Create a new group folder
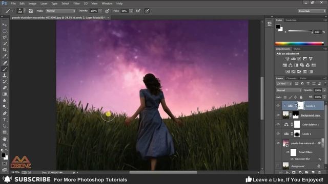 click(306, 172)
